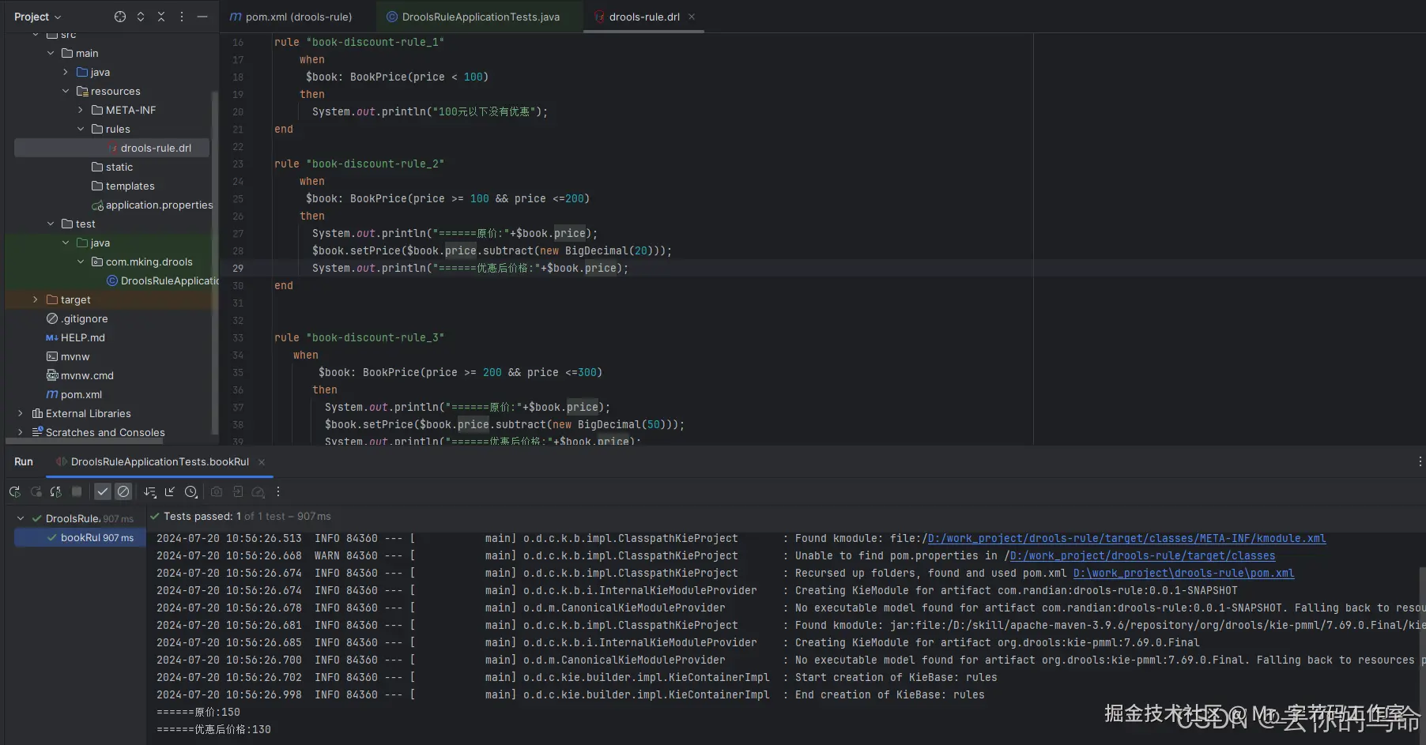Open the Project view dropdown

coord(37,17)
